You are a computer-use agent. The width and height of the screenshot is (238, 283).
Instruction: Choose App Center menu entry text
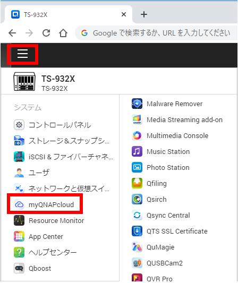46,237
